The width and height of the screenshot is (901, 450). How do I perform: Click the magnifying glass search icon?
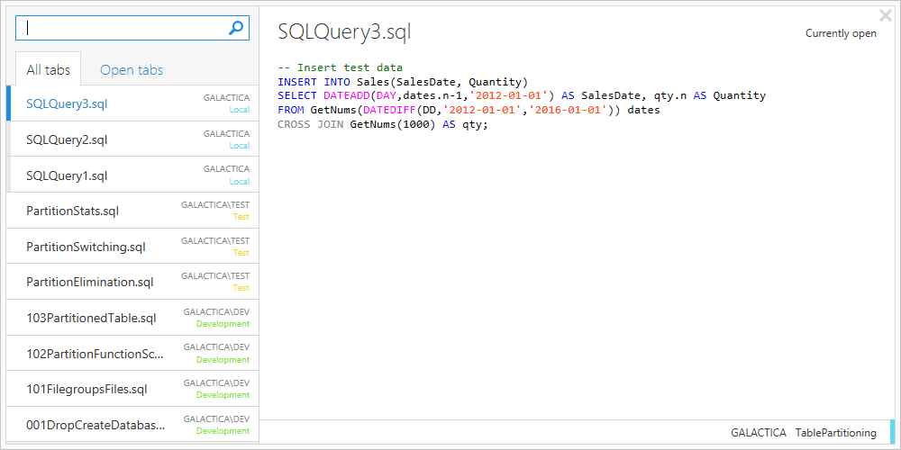236,28
